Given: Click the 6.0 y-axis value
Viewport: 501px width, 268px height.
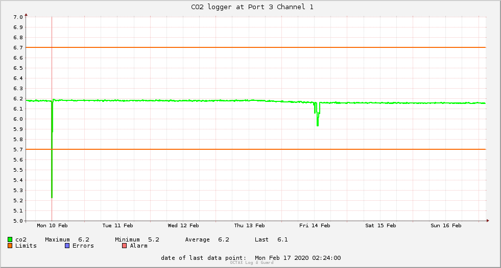Looking at the screenshot, I should pos(18,119).
